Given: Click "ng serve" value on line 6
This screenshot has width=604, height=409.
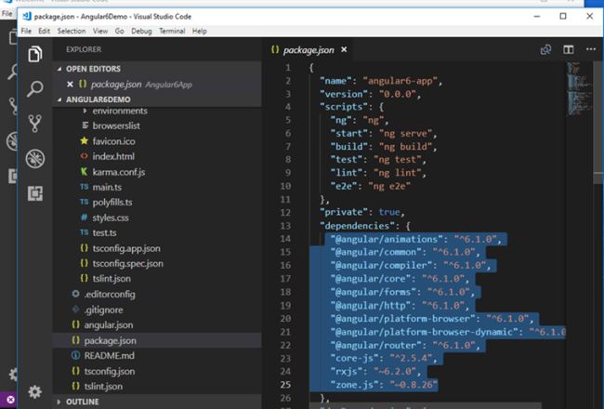Looking at the screenshot, I should pyautogui.click(x=406, y=133).
